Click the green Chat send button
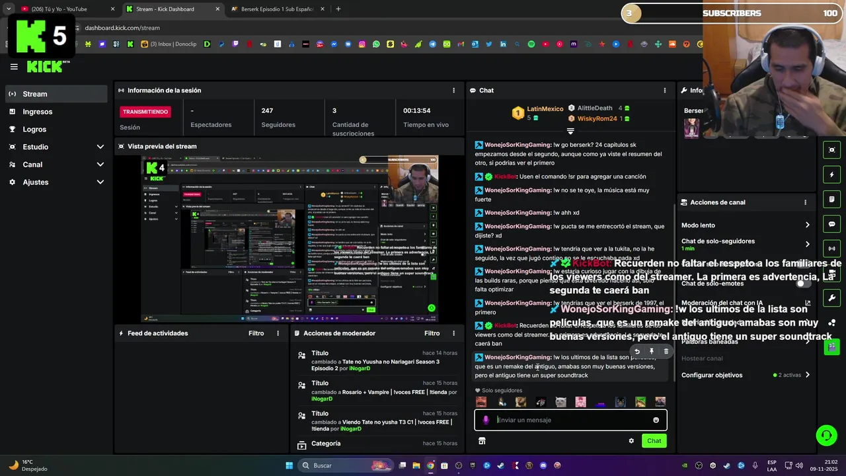 654,441
